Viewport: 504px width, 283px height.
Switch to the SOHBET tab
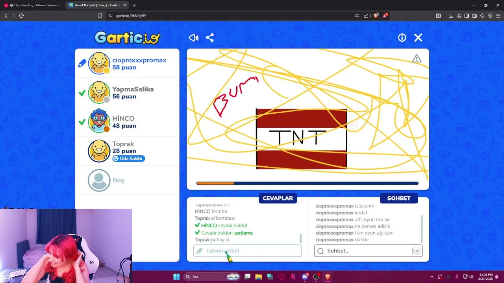click(399, 198)
